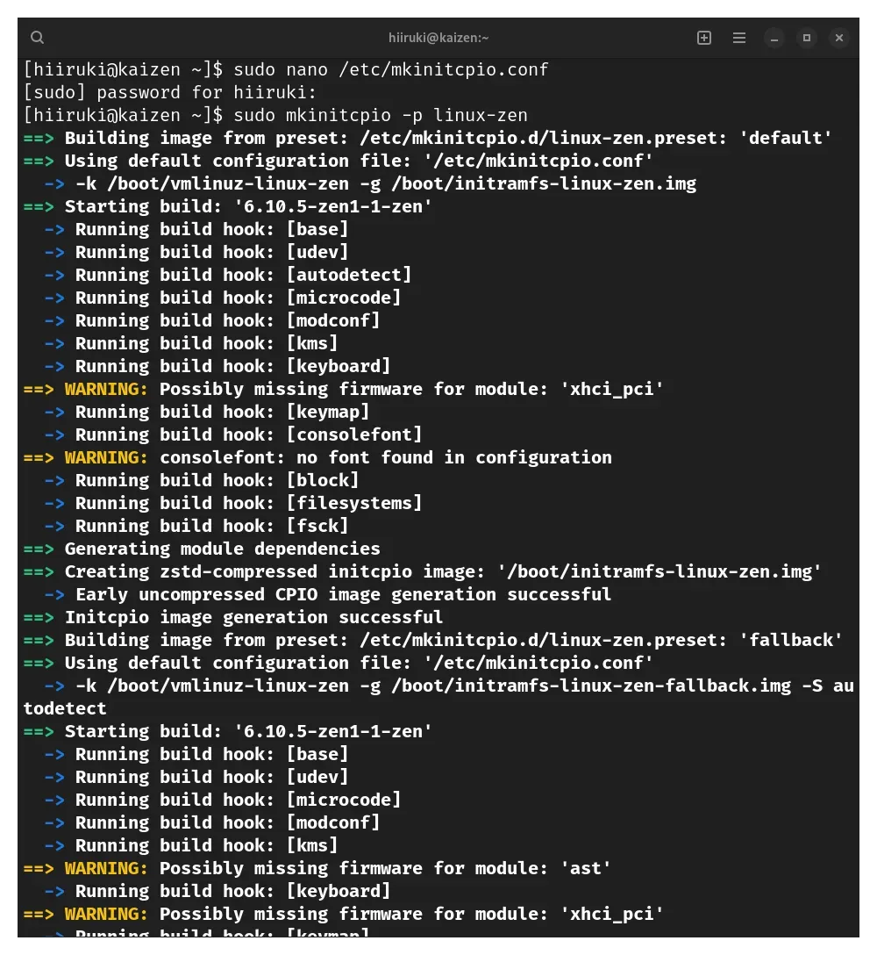
Task: Select the [autodetect] build hook line
Action: pos(243,275)
